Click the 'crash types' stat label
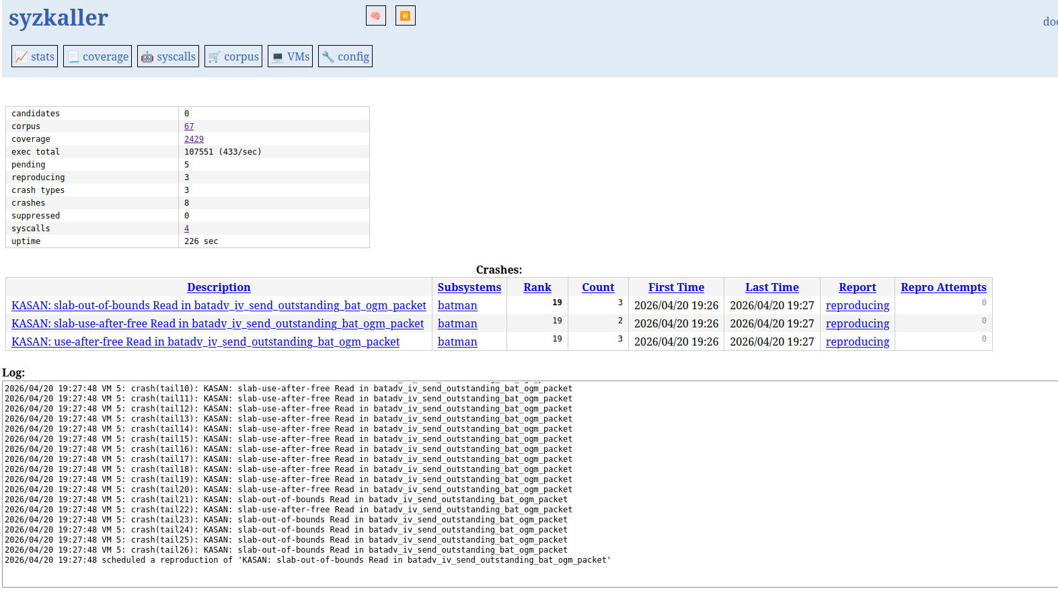The image size is (1058, 593). point(38,190)
